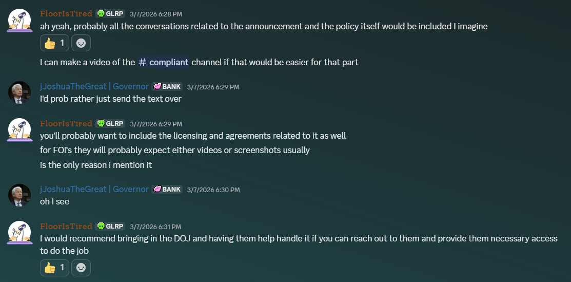The height and width of the screenshot is (282, 571).
Task: Toggle thumbs up reaction on the DOJ recommendation message
Action: pyautogui.click(x=54, y=268)
